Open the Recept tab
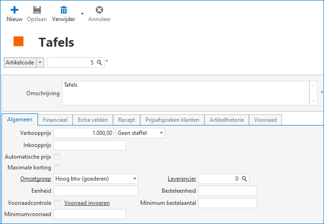Screen dimensions: 324x224 click(x=127, y=120)
